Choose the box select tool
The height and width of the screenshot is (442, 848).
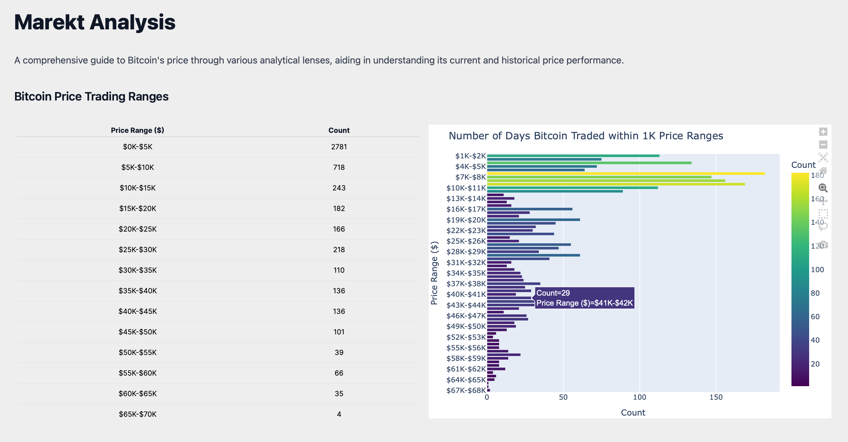pyautogui.click(x=823, y=214)
